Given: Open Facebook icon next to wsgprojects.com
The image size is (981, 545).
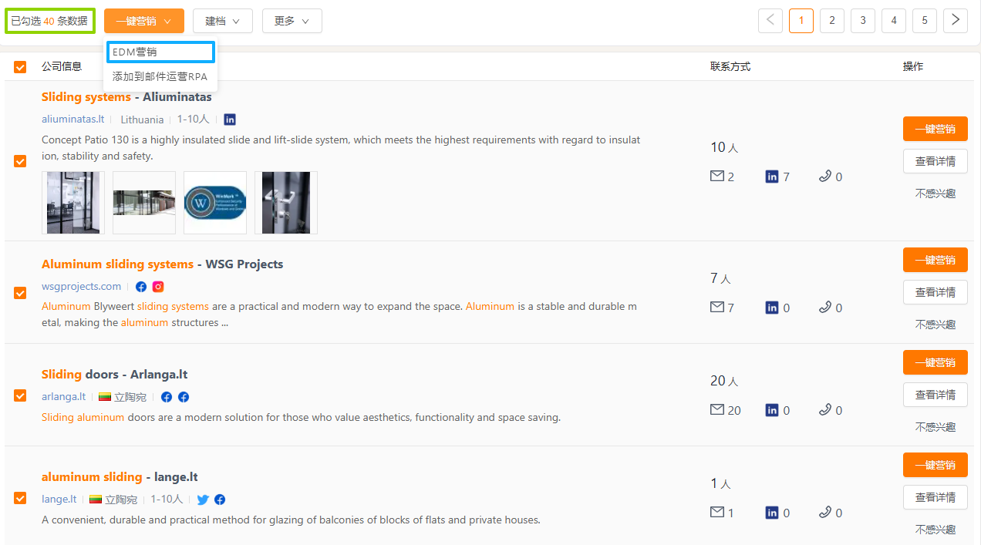Looking at the screenshot, I should pyautogui.click(x=141, y=287).
